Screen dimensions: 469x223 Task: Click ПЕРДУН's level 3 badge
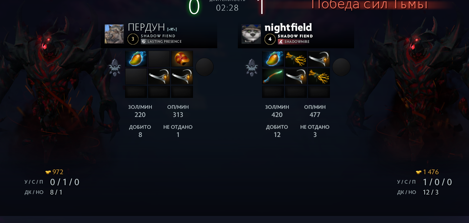pyautogui.click(x=133, y=39)
